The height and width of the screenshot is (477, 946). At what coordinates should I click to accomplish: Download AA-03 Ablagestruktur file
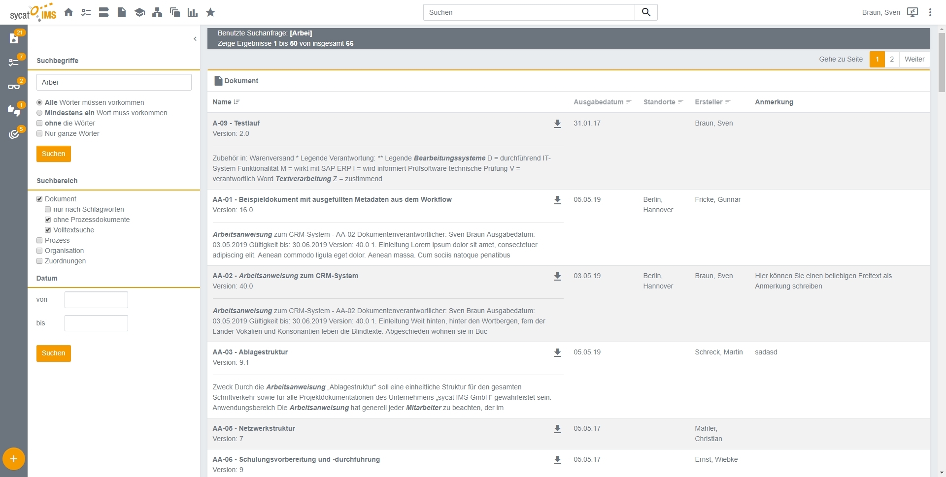coord(557,352)
